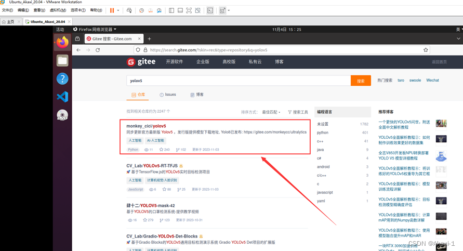Expand the Firefox list all tabs chevron
463x251 pixels.
458,38
